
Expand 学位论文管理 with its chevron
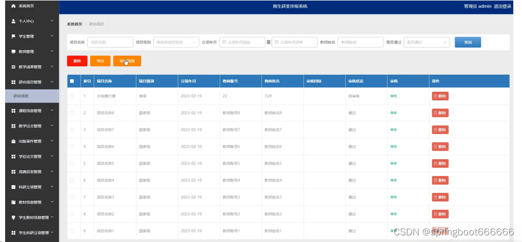coord(52,156)
